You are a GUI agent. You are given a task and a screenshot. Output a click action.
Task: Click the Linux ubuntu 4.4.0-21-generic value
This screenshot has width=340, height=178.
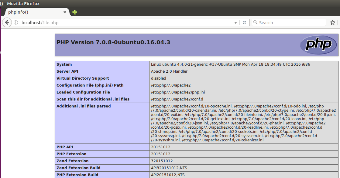pyautogui.click(x=231, y=64)
